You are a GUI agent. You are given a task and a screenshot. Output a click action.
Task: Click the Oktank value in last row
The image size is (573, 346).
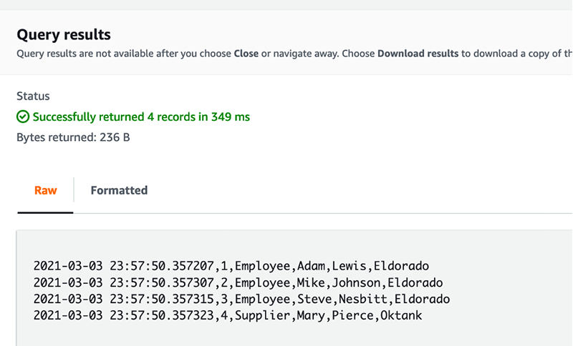(x=401, y=315)
